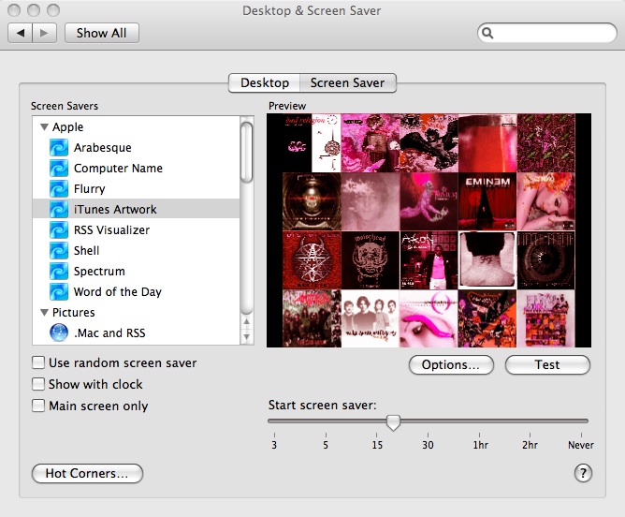Enable Use random screen saver

[38, 363]
